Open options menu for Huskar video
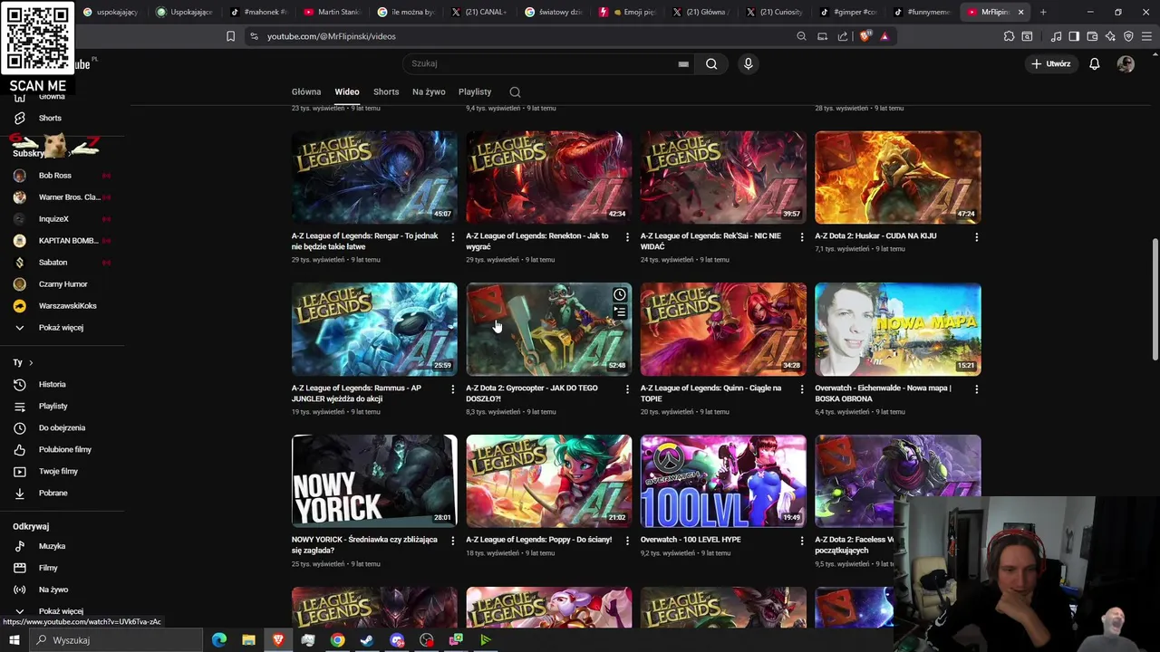Viewport: 1160px width, 652px height. (x=976, y=236)
